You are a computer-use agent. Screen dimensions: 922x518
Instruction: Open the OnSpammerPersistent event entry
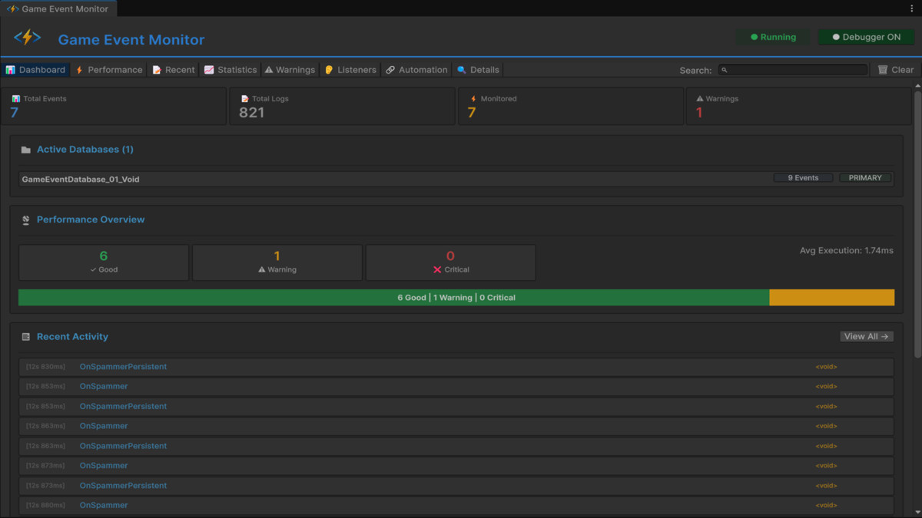click(x=123, y=366)
